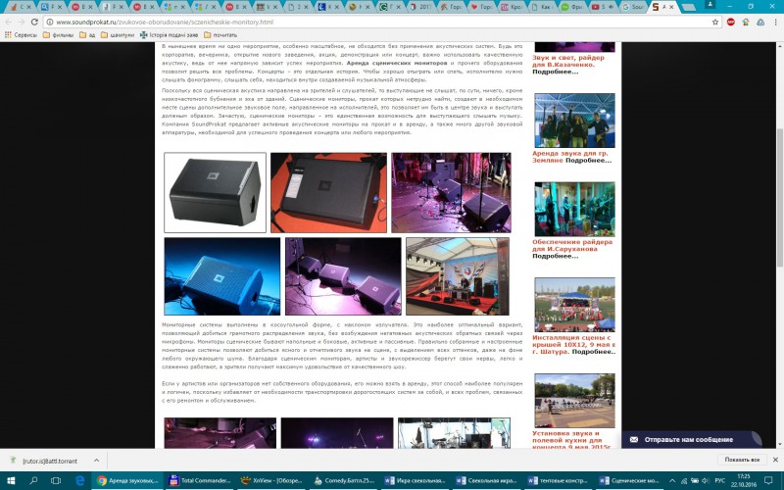Click the address bar URL
Image resolution: width=784 pixels, height=490 pixels.
[165, 22]
